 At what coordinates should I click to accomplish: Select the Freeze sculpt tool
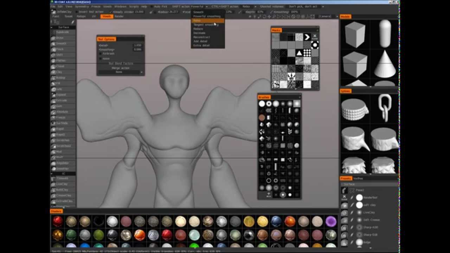coord(64,117)
